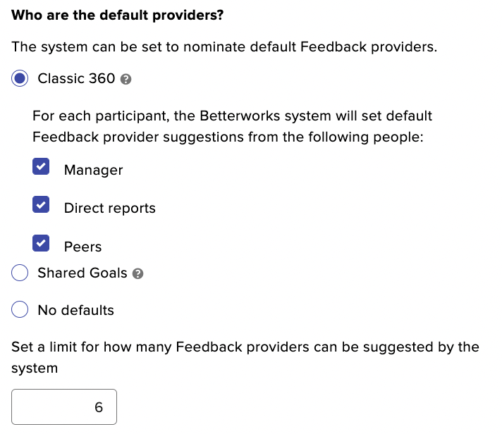Click the 'nominate default Feedback providers' sentence

224,46
